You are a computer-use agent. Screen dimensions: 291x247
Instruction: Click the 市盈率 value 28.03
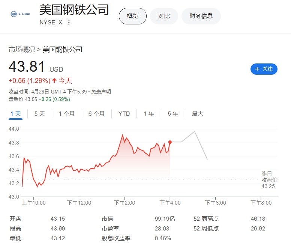click(x=162, y=229)
